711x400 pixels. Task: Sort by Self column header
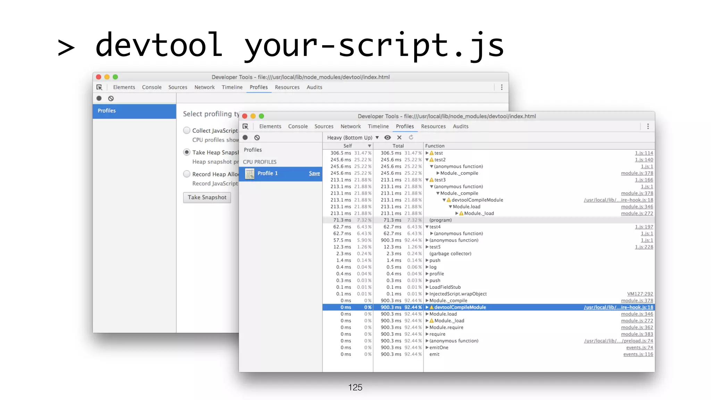pyautogui.click(x=348, y=146)
